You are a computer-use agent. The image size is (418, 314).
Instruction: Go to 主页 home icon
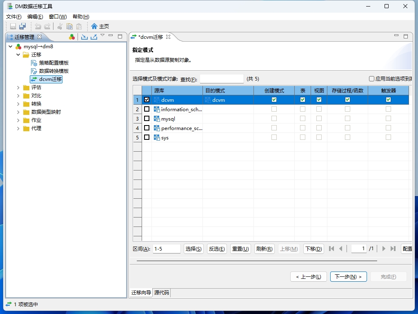point(94,26)
